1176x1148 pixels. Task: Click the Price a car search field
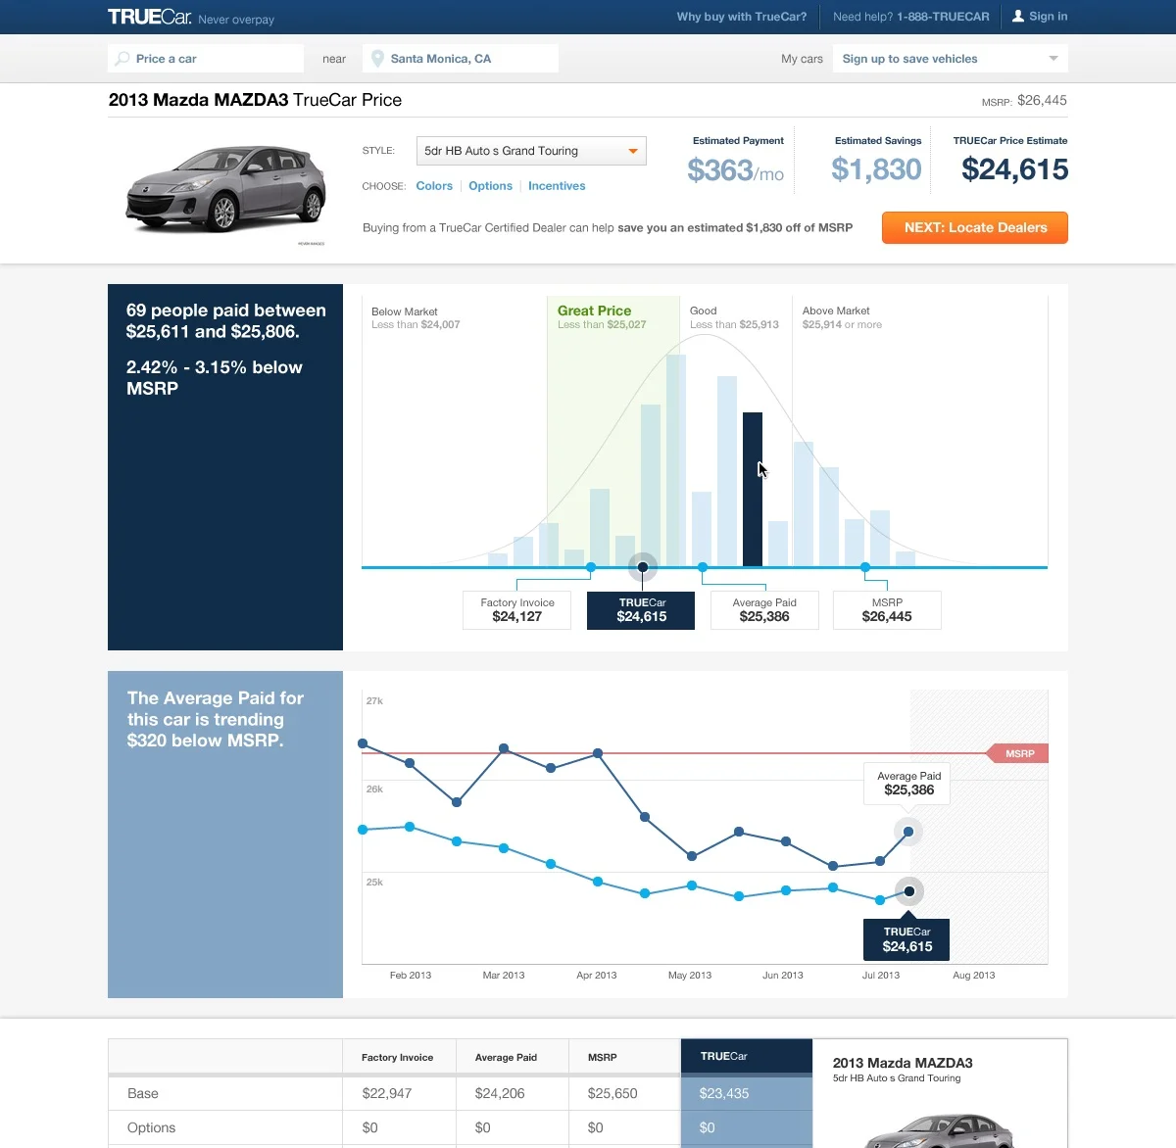(x=206, y=59)
